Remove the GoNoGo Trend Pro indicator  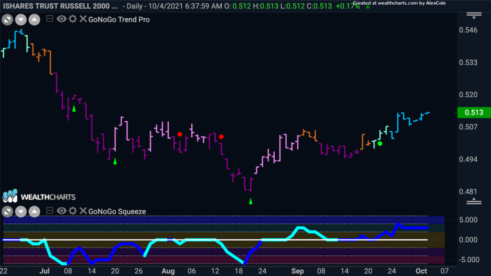coord(83,19)
